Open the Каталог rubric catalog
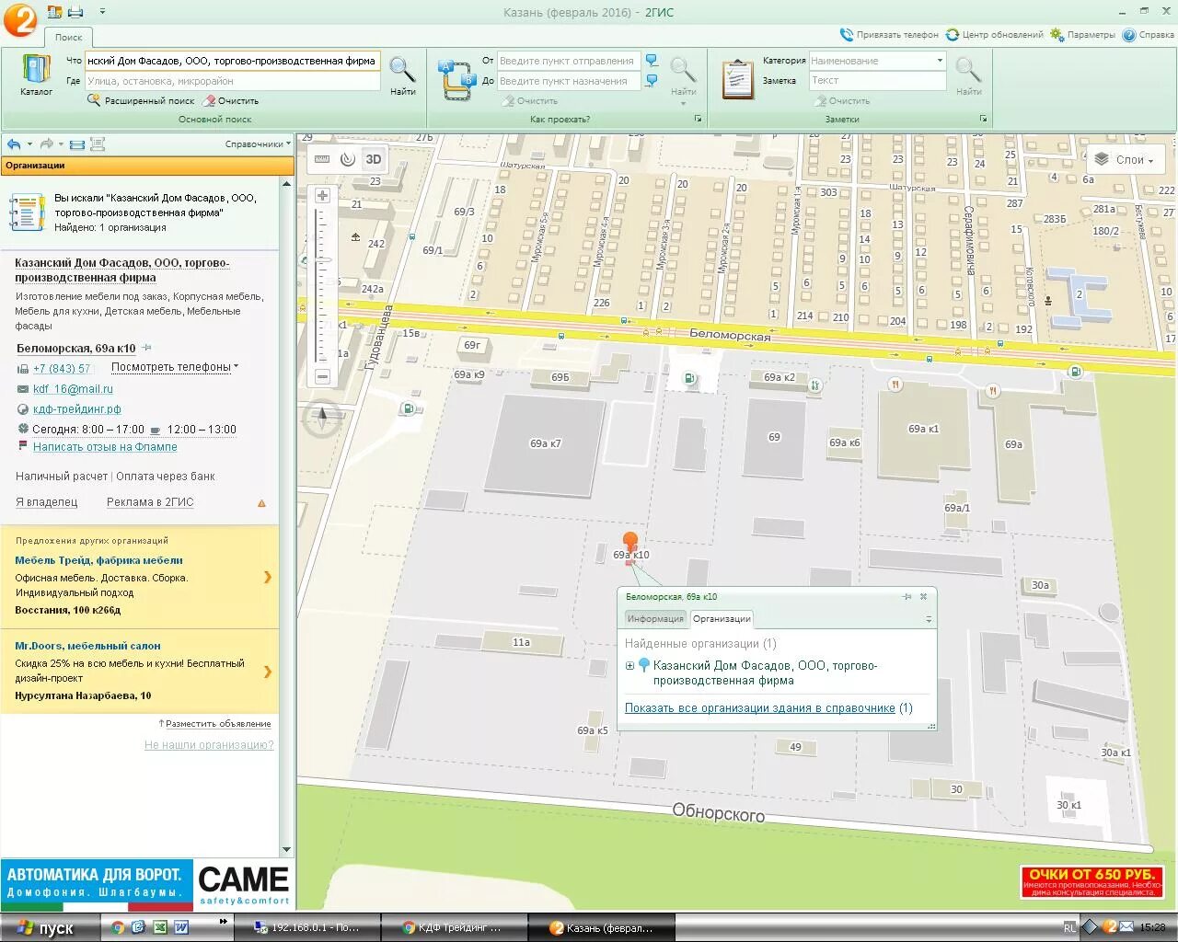Image resolution: width=1178 pixels, height=942 pixels. (x=36, y=75)
